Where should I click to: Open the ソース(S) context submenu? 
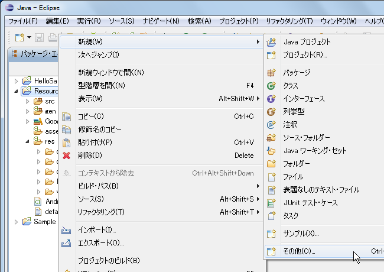161,199
